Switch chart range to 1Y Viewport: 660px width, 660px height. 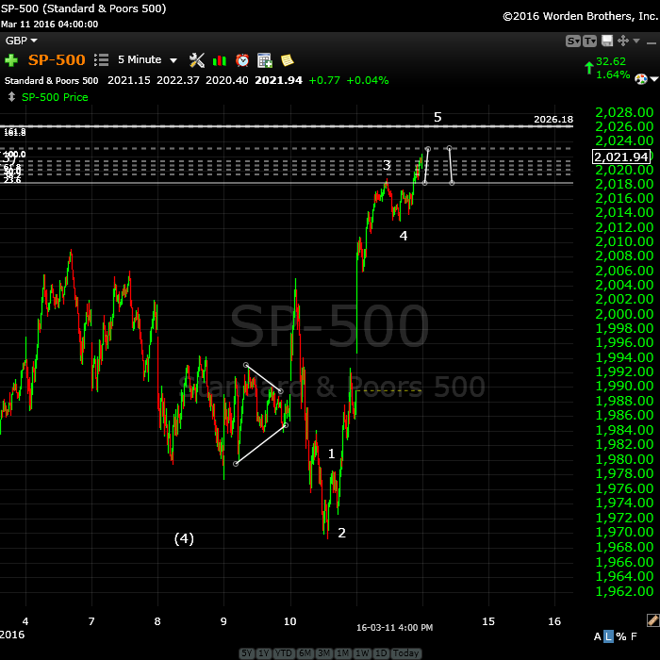pos(263,652)
